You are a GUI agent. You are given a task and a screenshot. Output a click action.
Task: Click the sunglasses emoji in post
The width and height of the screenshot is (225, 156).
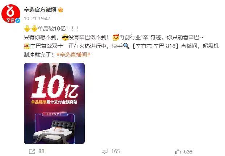[65, 37]
